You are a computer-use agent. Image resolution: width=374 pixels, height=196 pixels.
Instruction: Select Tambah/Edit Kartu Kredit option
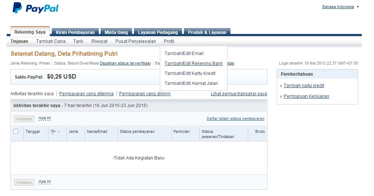(190, 73)
